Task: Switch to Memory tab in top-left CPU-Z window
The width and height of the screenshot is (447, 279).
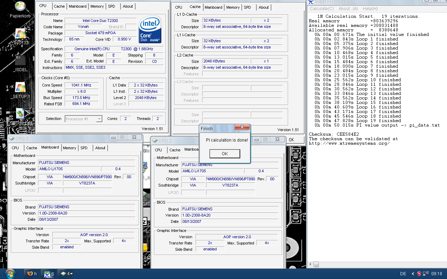Action: click(x=97, y=6)
